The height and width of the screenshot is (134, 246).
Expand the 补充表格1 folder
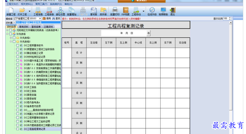pyautogui.click(x=11, y=38)
